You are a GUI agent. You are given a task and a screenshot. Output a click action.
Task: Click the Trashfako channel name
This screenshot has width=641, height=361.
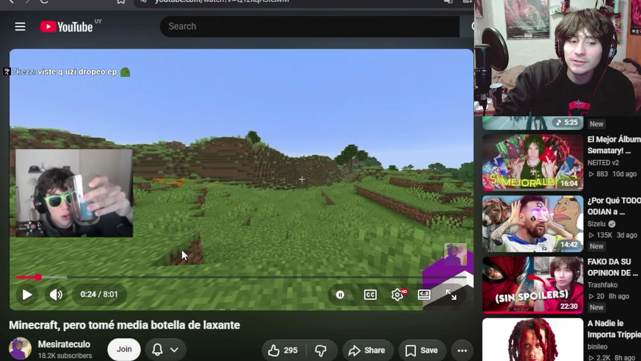pyautogui.click(x=602, y=285)
